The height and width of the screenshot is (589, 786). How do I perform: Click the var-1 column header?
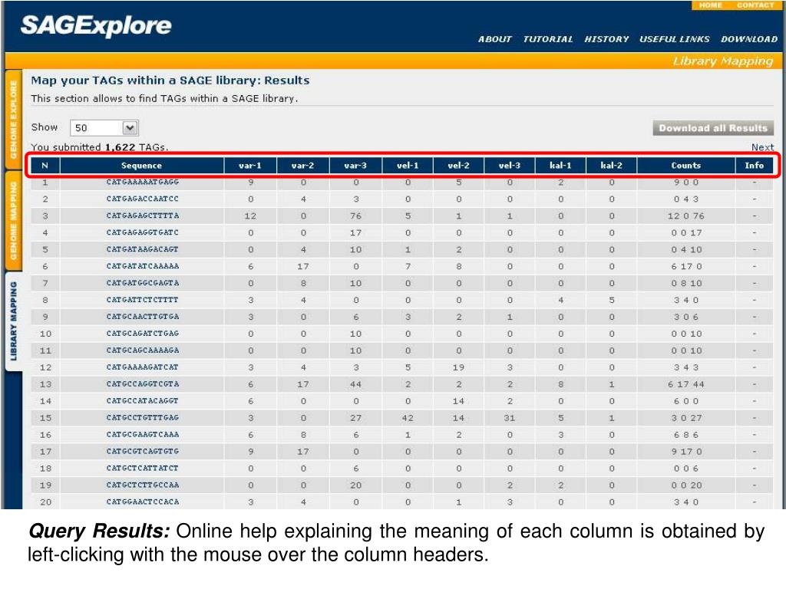[250, 166]
